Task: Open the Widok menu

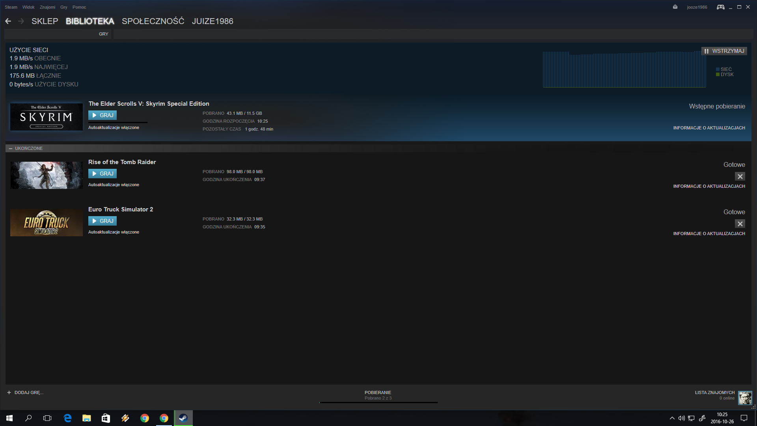Action: click(x=28, y=7)
